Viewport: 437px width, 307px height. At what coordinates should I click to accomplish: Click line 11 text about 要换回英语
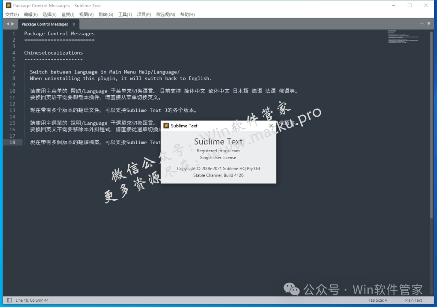tap(96, 97)
